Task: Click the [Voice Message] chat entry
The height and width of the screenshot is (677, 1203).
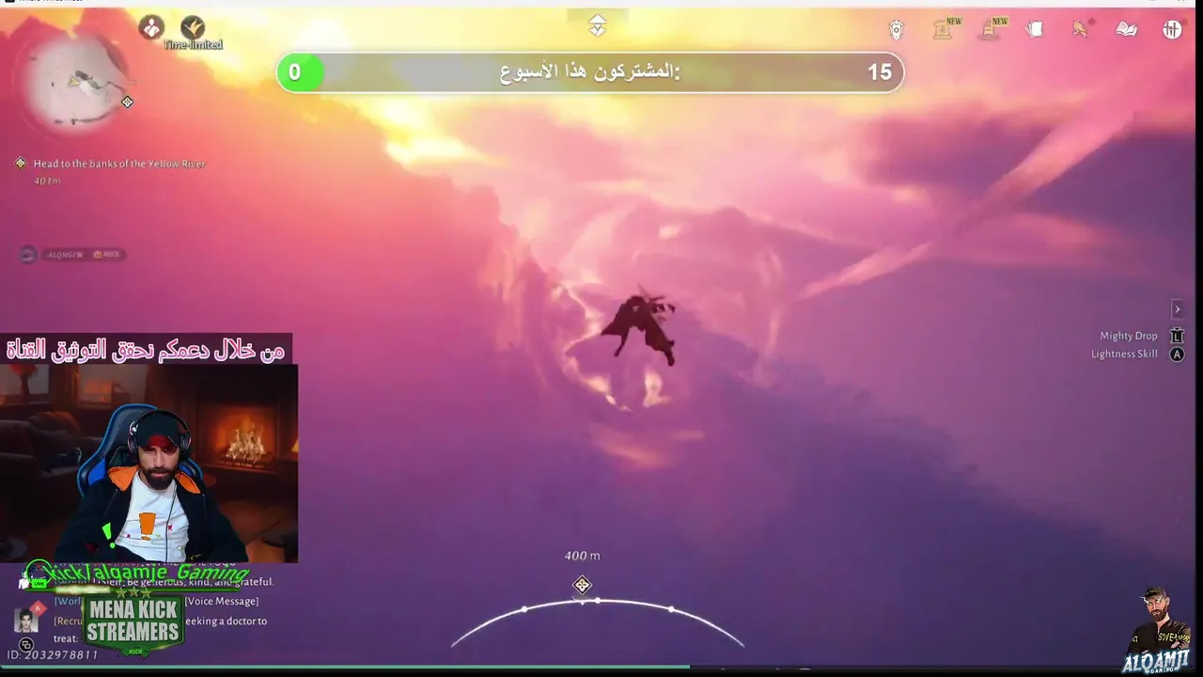Action: click(x=222, y=602)
